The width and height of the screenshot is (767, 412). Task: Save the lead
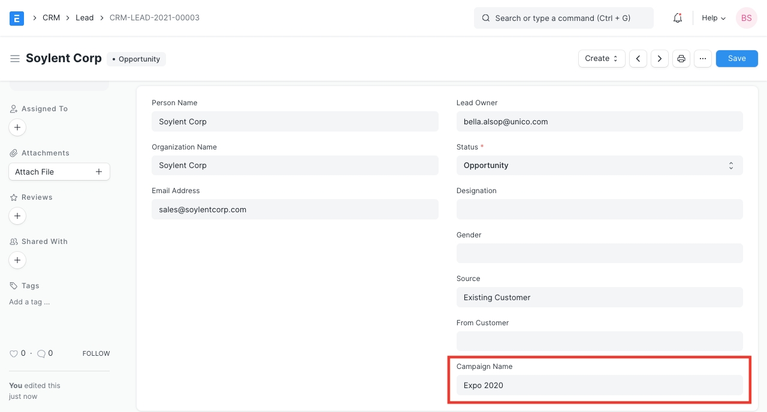(736, 59)
